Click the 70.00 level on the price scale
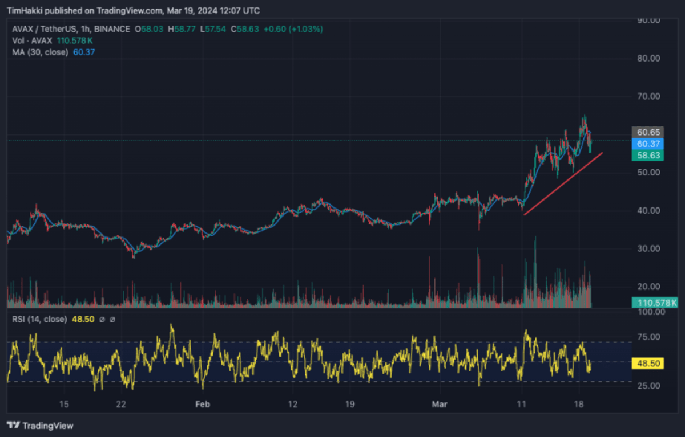 650,96
